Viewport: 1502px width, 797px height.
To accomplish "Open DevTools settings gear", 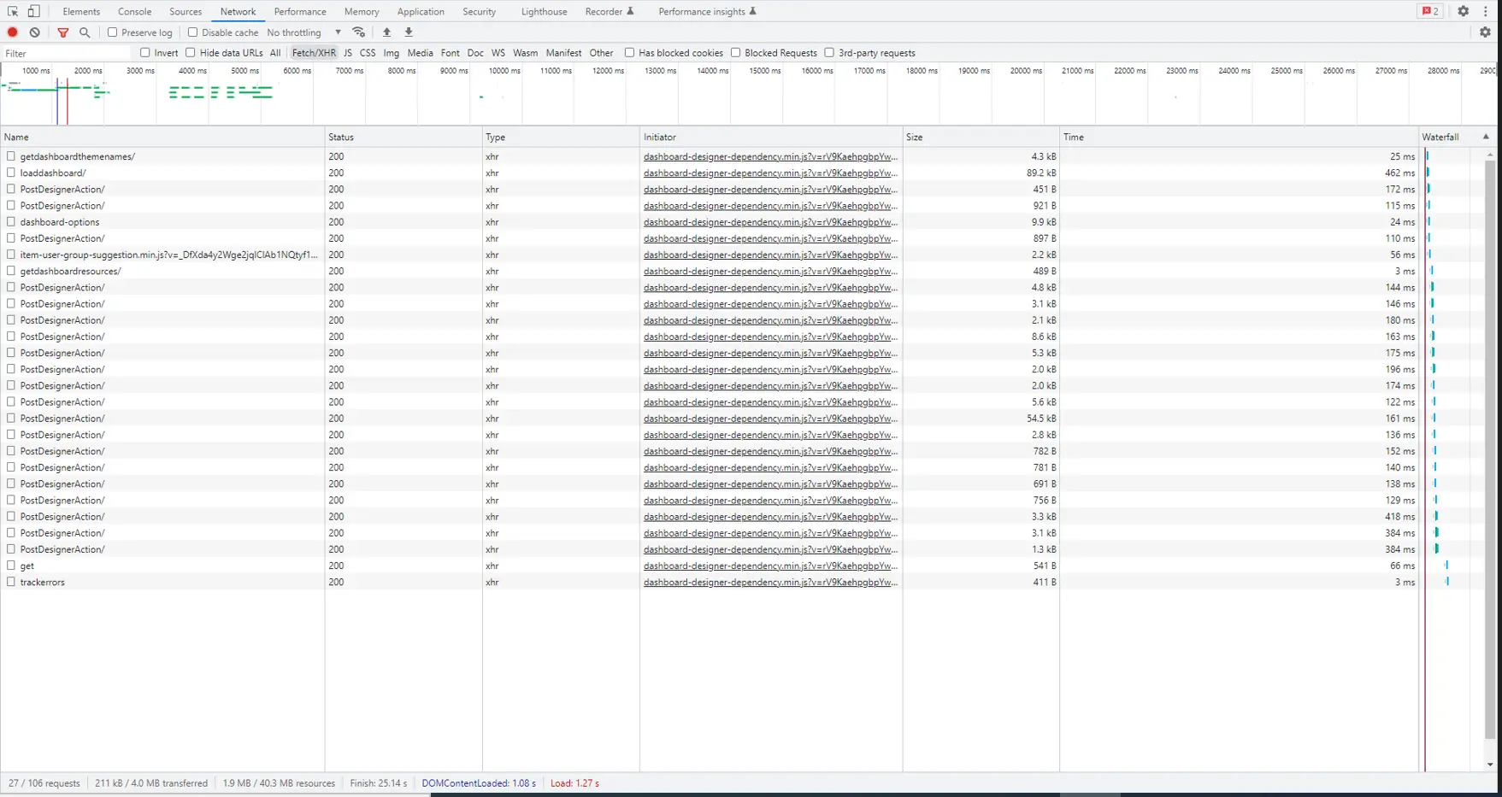I will [1464, 11].
